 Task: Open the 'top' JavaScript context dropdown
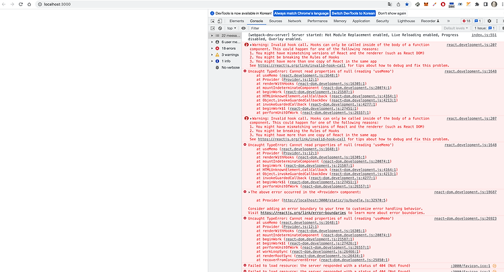[231, 28]
